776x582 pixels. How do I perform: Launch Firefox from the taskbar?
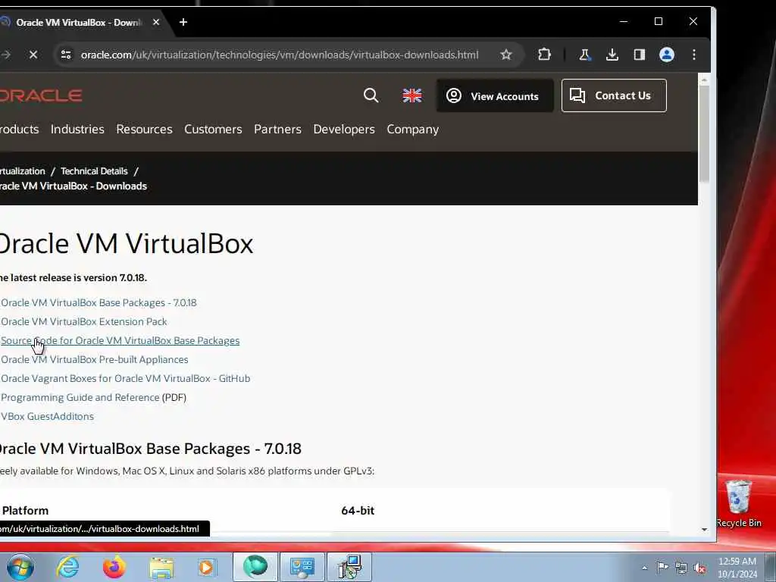114,567
